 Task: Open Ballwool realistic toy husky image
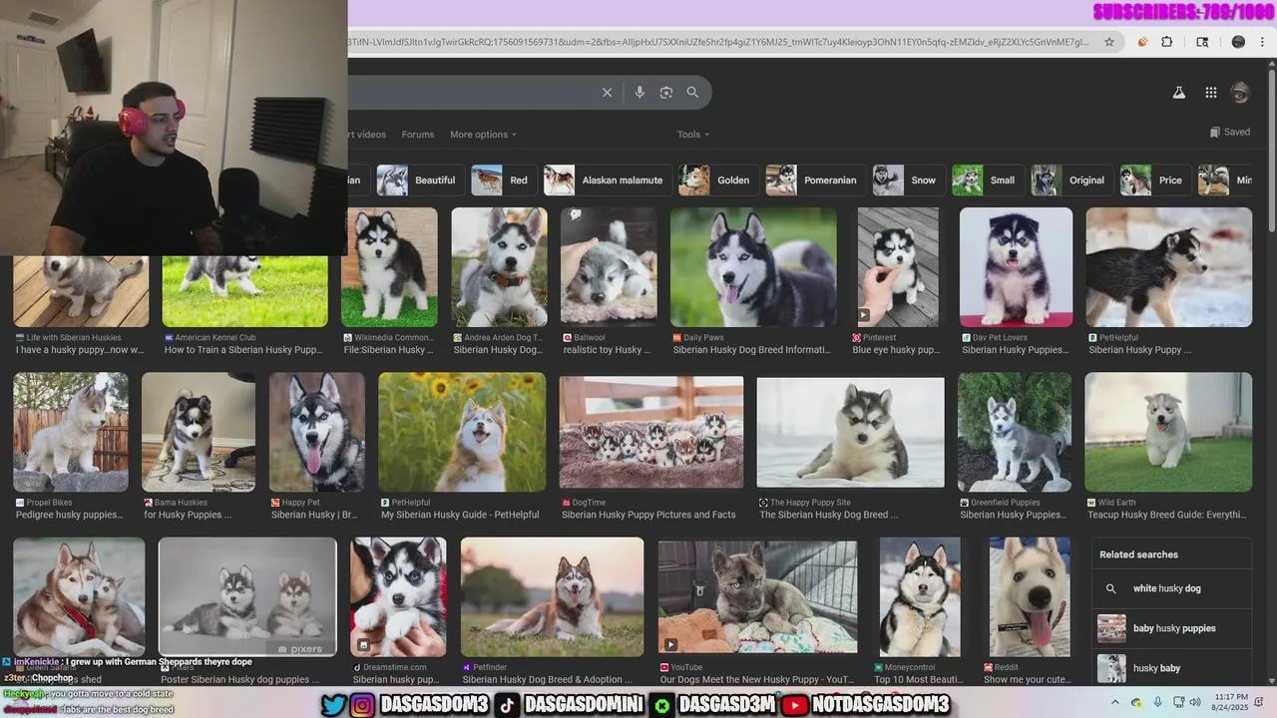tap(609, 267)
